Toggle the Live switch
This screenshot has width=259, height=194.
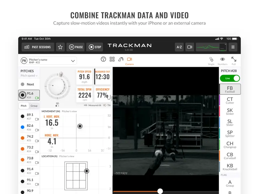click(x=230, y=78)
